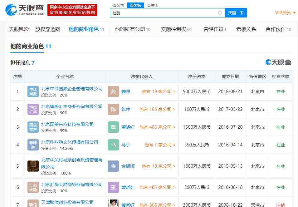Expand 他有 485 家公司 in 国美东方 row

157,127
